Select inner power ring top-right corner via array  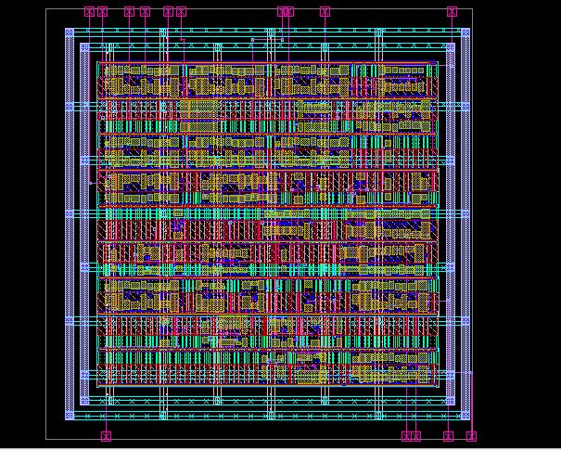pyautogui.click(x=451, y=47)
